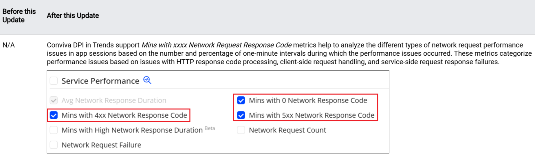Click the Mins with High Network Response Duration label text

tap(132, 130)
